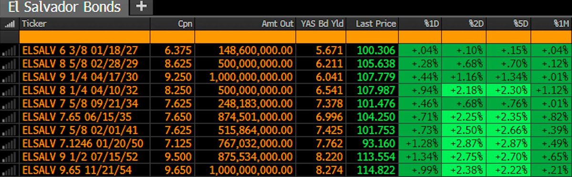Click yield value 7.378

pos(330,104)
